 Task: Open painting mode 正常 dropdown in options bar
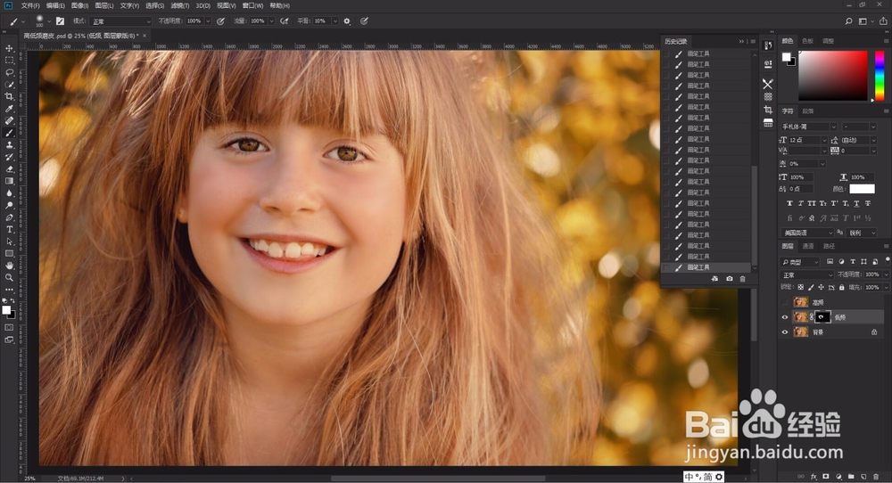121,21
